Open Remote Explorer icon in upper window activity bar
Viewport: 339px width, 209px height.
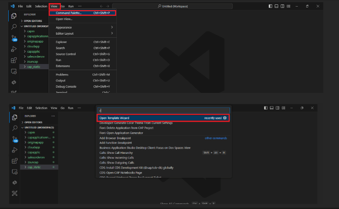pyautogui.click(x=14, y=71)
